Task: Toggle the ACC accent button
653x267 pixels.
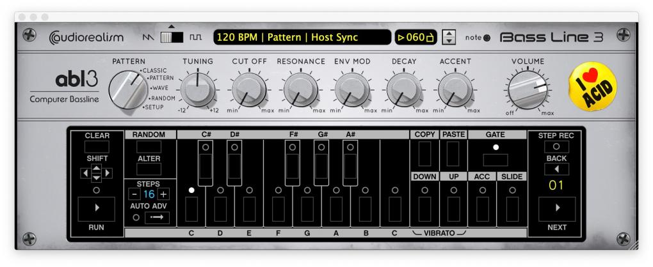Action: click(482, 209)
